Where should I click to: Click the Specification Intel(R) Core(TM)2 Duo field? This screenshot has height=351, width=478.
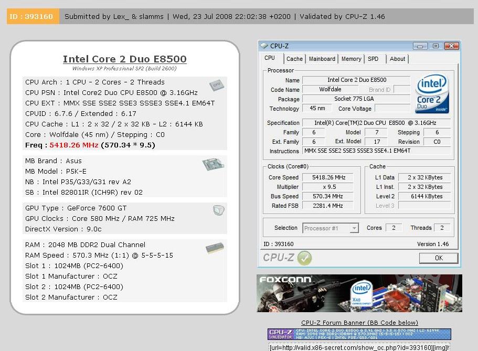pyautogui.click(x=377, y=123)
